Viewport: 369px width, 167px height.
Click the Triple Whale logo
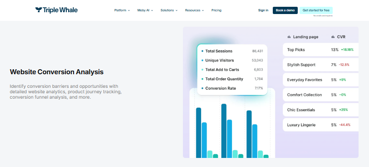click(56, 10)
